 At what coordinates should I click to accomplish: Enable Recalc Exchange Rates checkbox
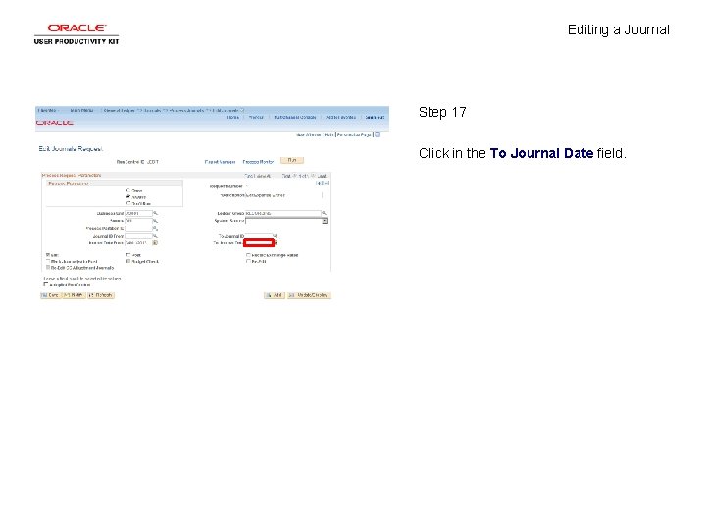[x=248, y=255]
